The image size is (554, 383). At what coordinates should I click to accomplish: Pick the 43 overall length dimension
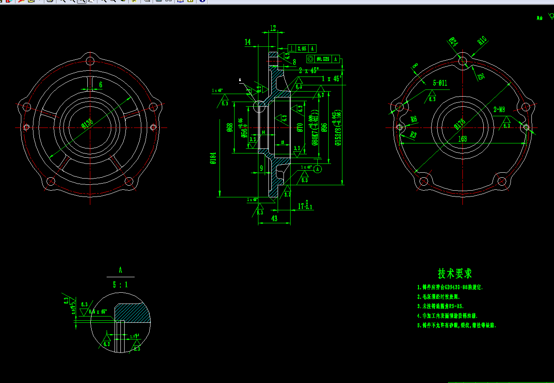pos(274,218)
